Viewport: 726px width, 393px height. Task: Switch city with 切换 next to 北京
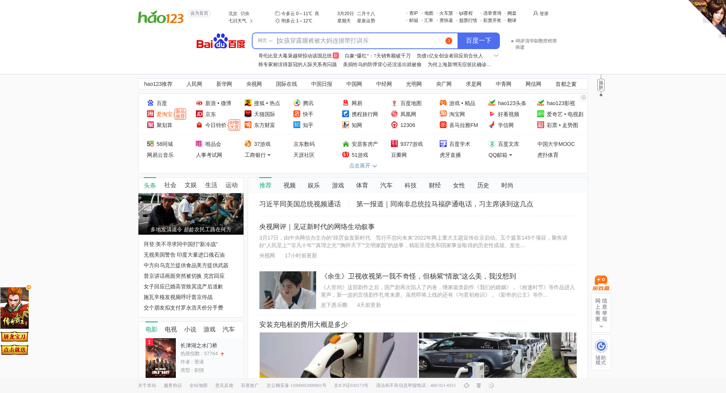(245, 13)
